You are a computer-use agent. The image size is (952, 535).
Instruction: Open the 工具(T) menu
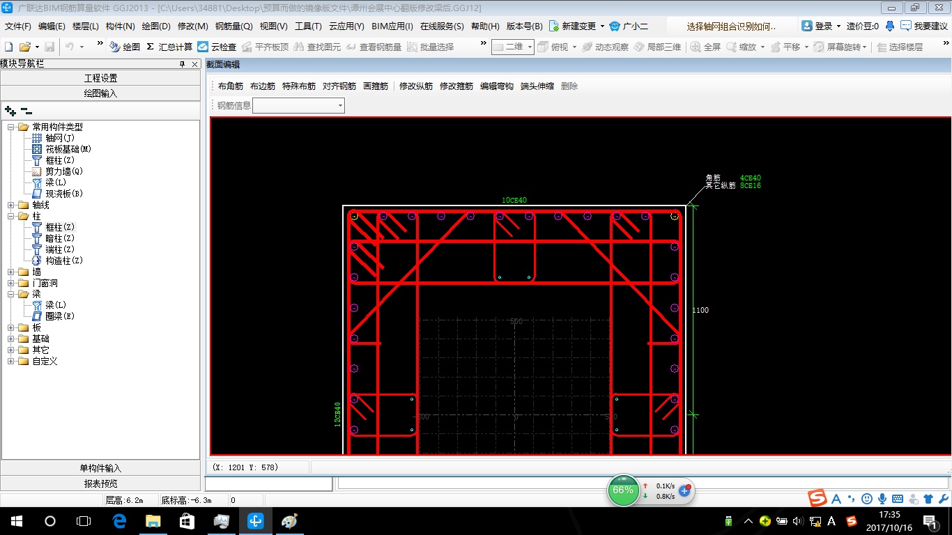point(308,26)
